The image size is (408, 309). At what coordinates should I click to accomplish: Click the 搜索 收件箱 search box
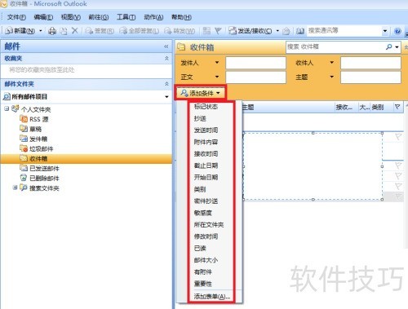335,47
